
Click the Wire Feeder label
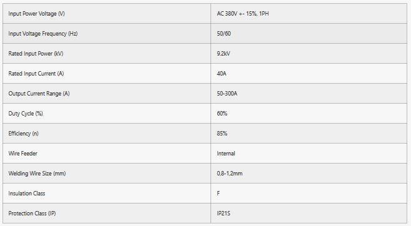23,154
